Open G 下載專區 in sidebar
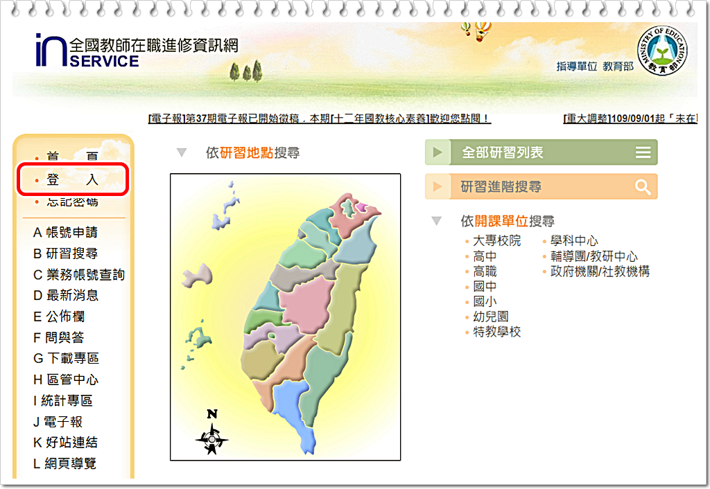 click(x=66, y=358)
